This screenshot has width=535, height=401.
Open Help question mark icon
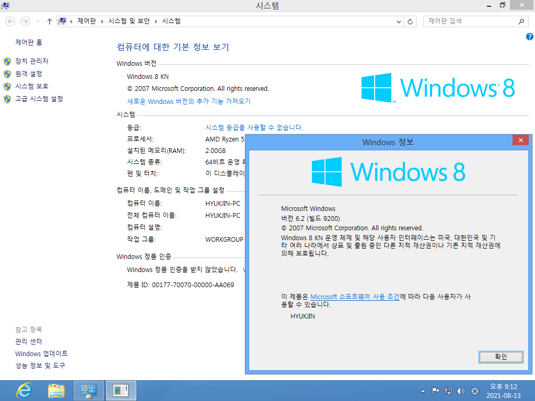[530, 37]
